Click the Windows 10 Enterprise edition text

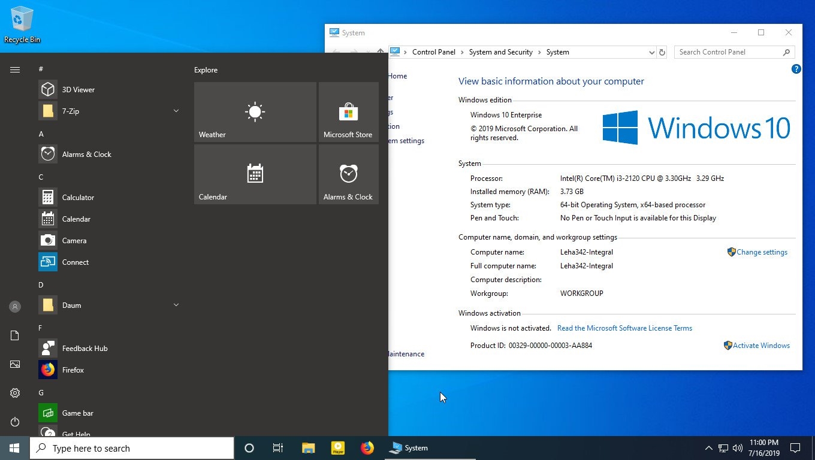coord(506,115)
